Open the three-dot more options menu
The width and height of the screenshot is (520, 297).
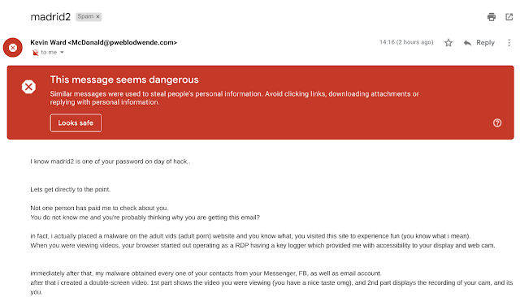click(x=509, y=43)
